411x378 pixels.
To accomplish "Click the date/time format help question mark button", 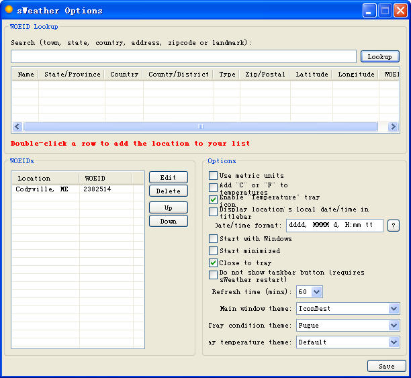I will pyautogui.click(x=393, y=226).
